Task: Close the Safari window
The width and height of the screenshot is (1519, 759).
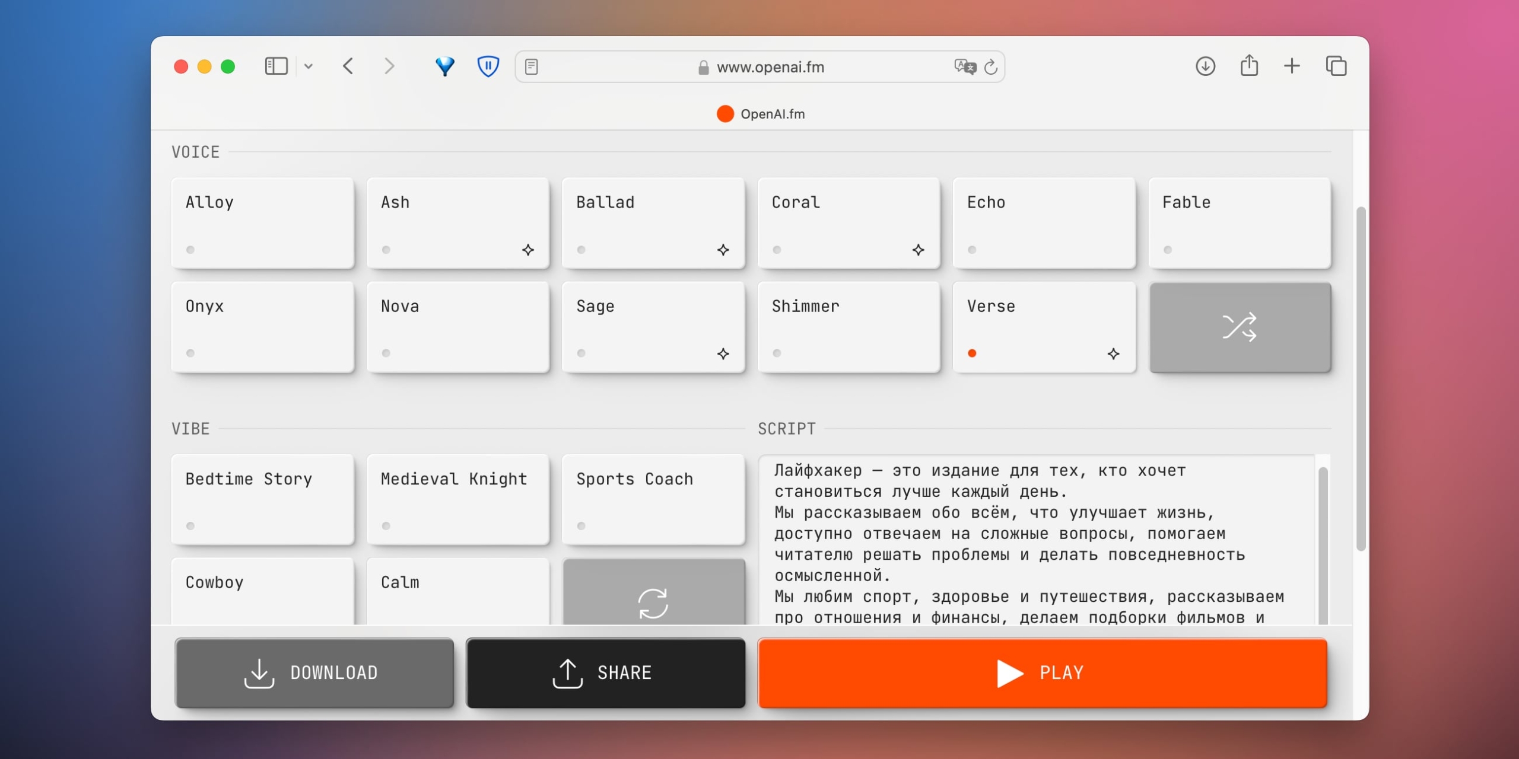Action: (x=181, y=66)
